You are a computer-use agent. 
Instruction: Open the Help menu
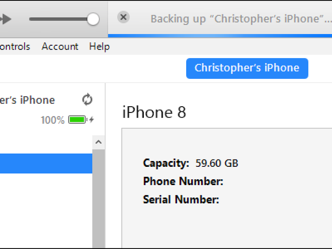[99, 47]
